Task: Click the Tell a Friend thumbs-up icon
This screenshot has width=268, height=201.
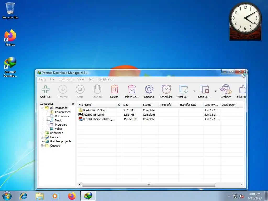Action: tap(242, 89)
